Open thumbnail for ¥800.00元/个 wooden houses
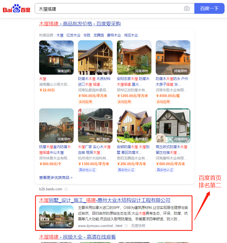Image resolution: width=227 pixels, height=243 pixels. [56, 126]
